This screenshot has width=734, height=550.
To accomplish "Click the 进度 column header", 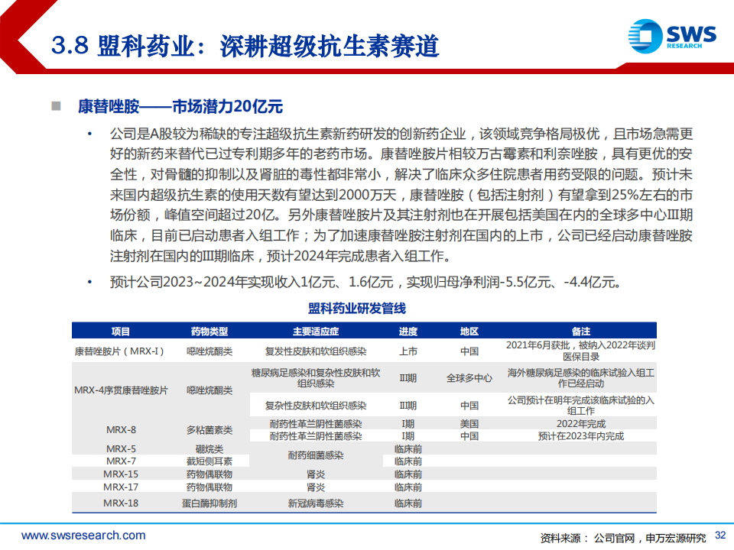I will 408,331.
